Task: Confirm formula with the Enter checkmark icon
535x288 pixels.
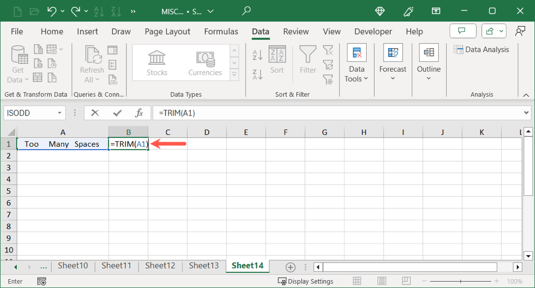Action: click(117, 113)
